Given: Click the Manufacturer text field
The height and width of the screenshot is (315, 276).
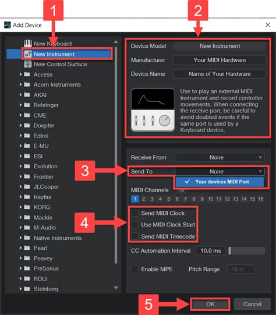Looking at the screenshot, I should click(220, 60).
